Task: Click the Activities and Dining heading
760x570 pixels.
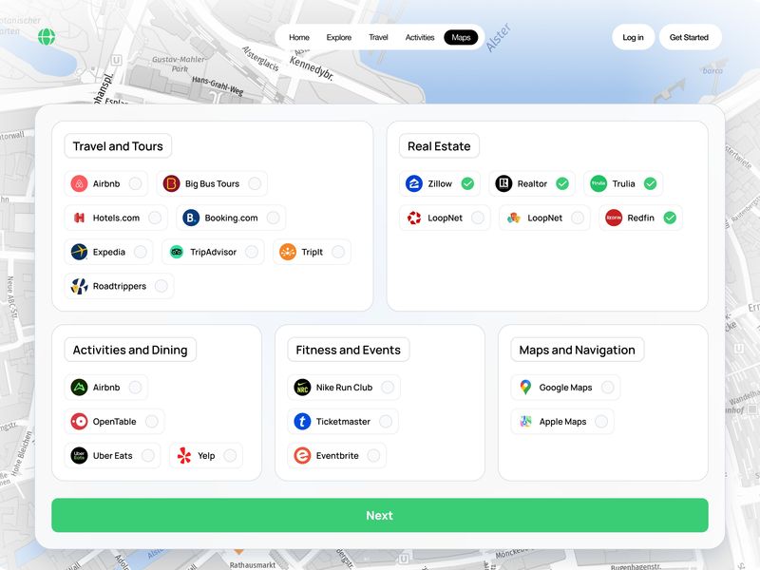Action: point(130,350)
